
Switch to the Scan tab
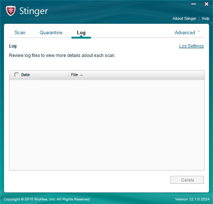20,32
